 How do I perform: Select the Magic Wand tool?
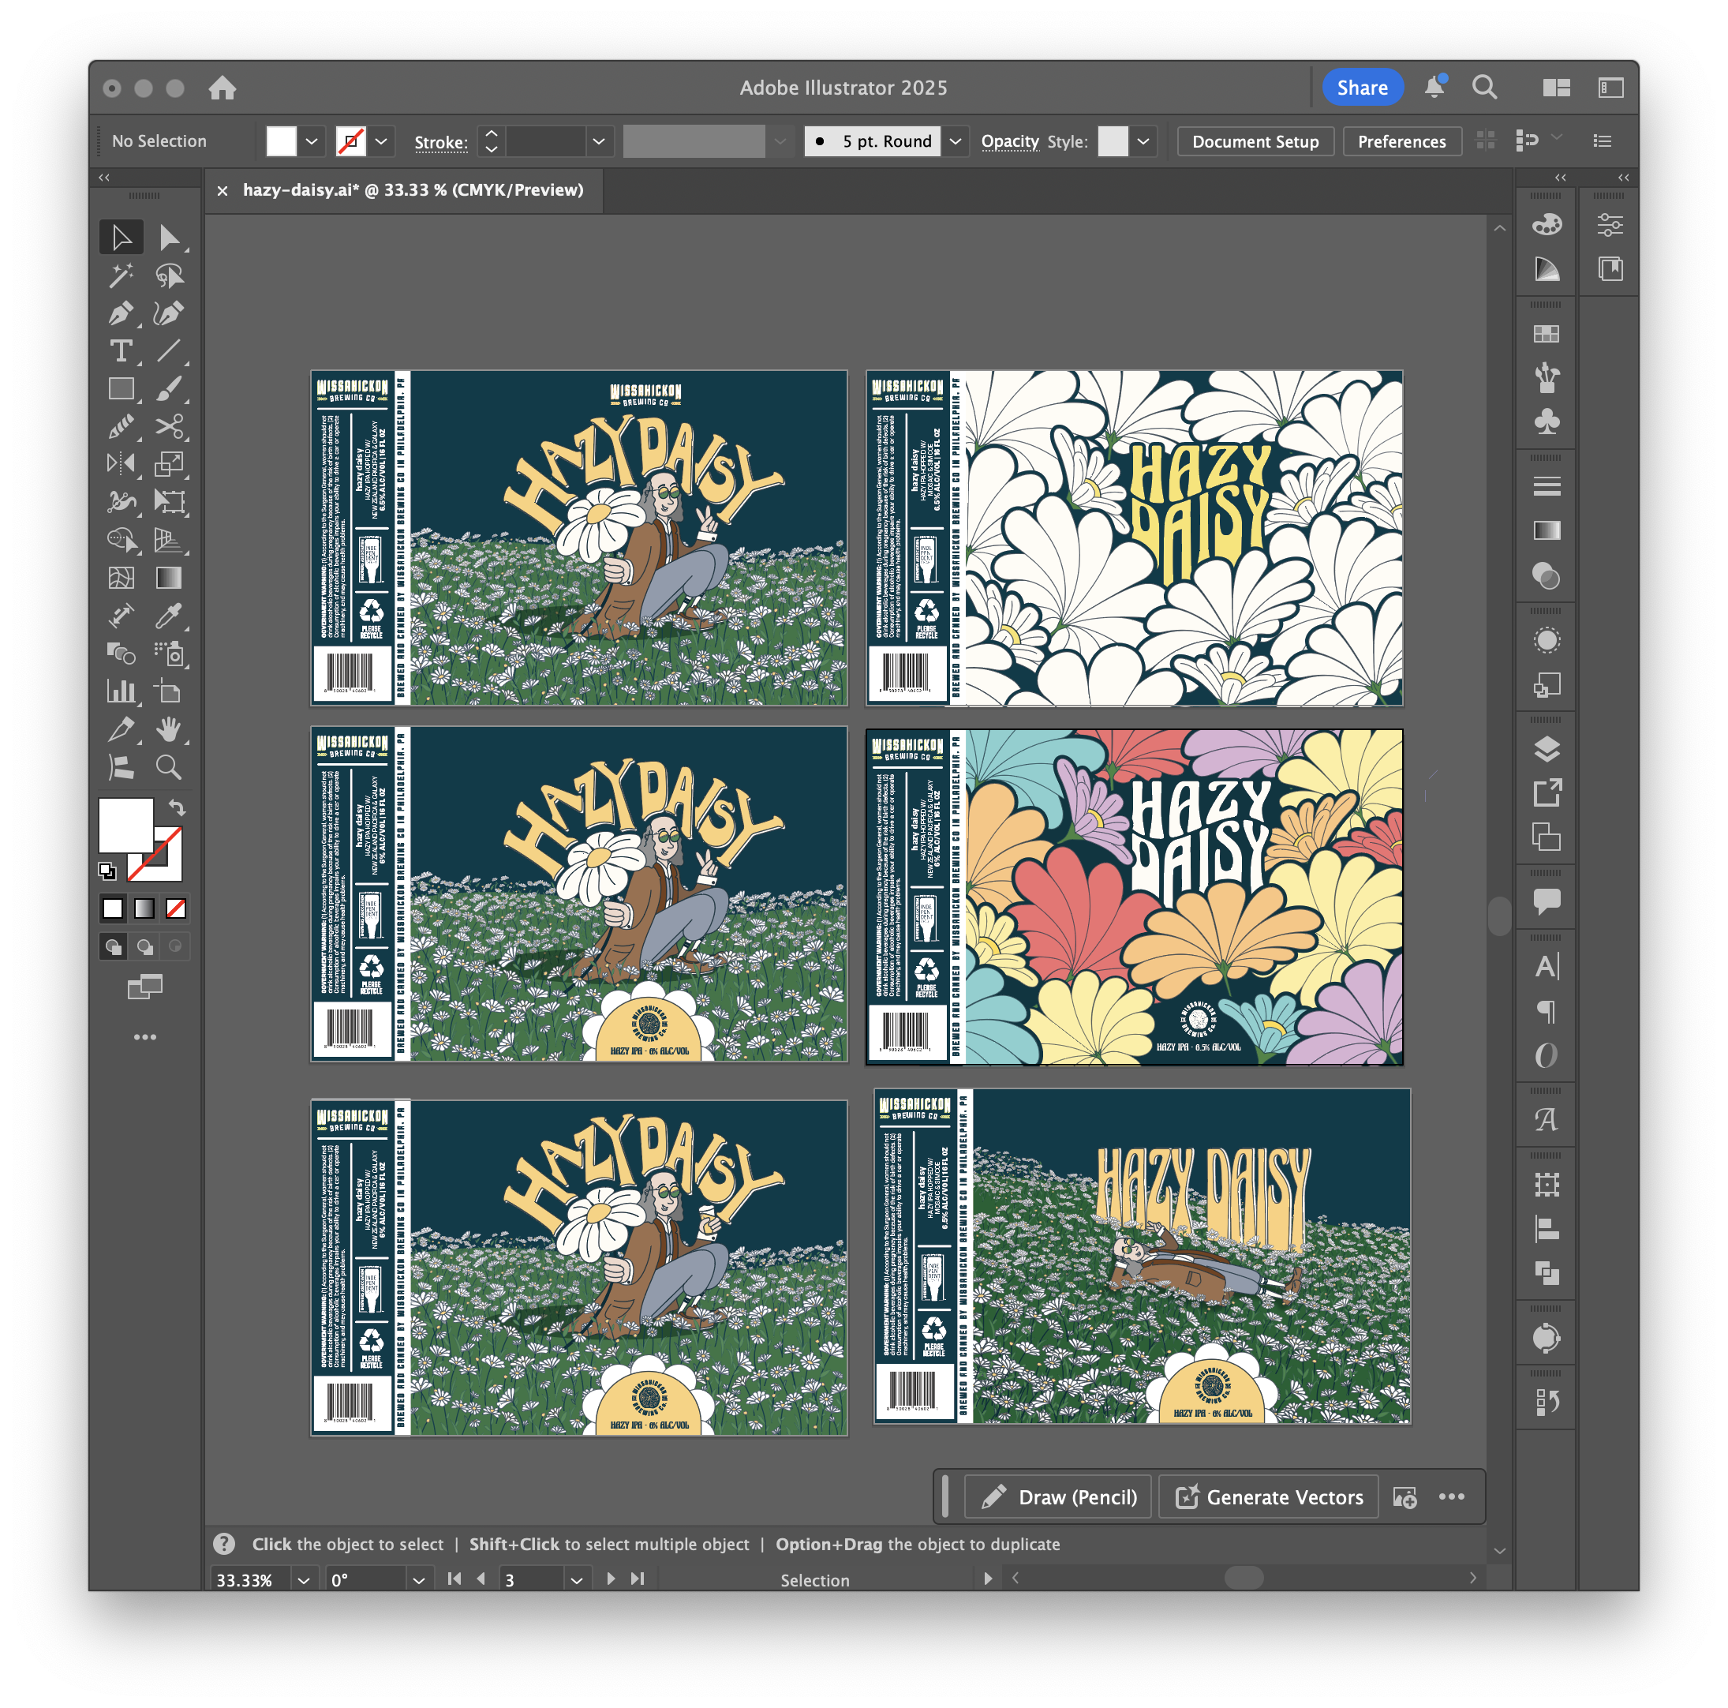click(120, 275)
